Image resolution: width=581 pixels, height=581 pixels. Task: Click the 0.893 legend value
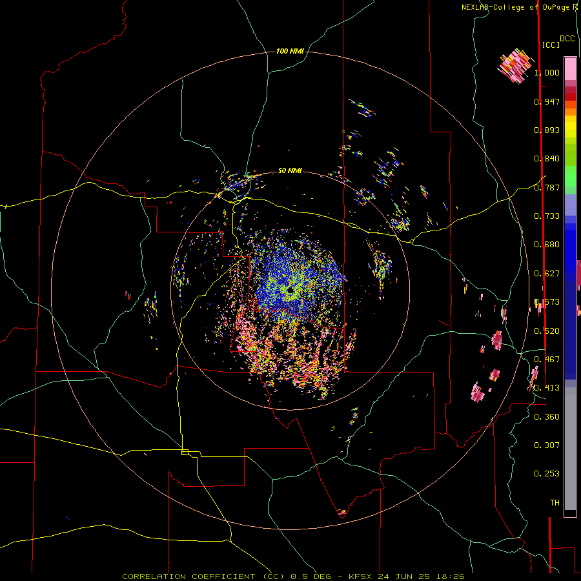point(547,130)
